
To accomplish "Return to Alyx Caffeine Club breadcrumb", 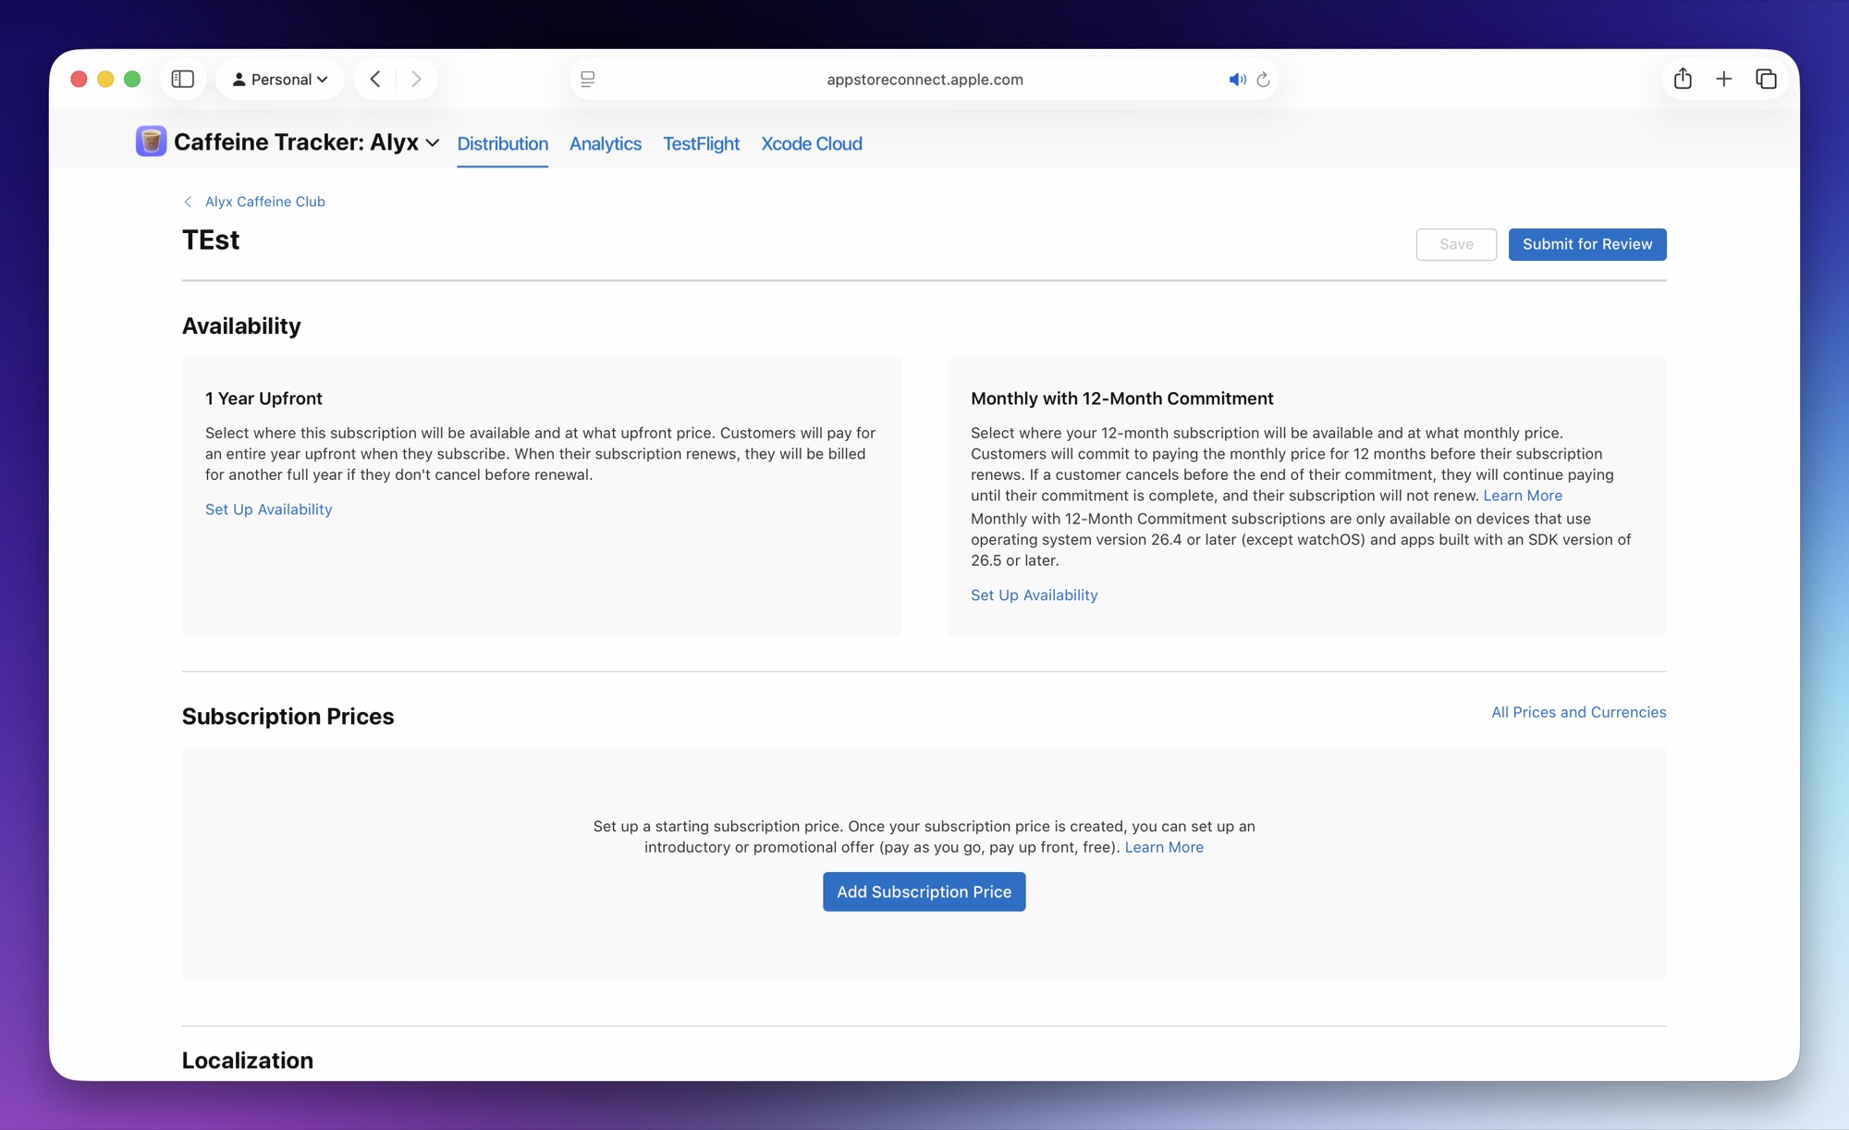I will [x=265, y=202].
